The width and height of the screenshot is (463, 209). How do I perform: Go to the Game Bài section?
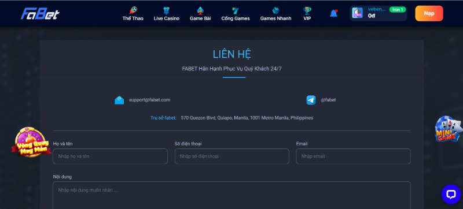click(x=200, y=14)
